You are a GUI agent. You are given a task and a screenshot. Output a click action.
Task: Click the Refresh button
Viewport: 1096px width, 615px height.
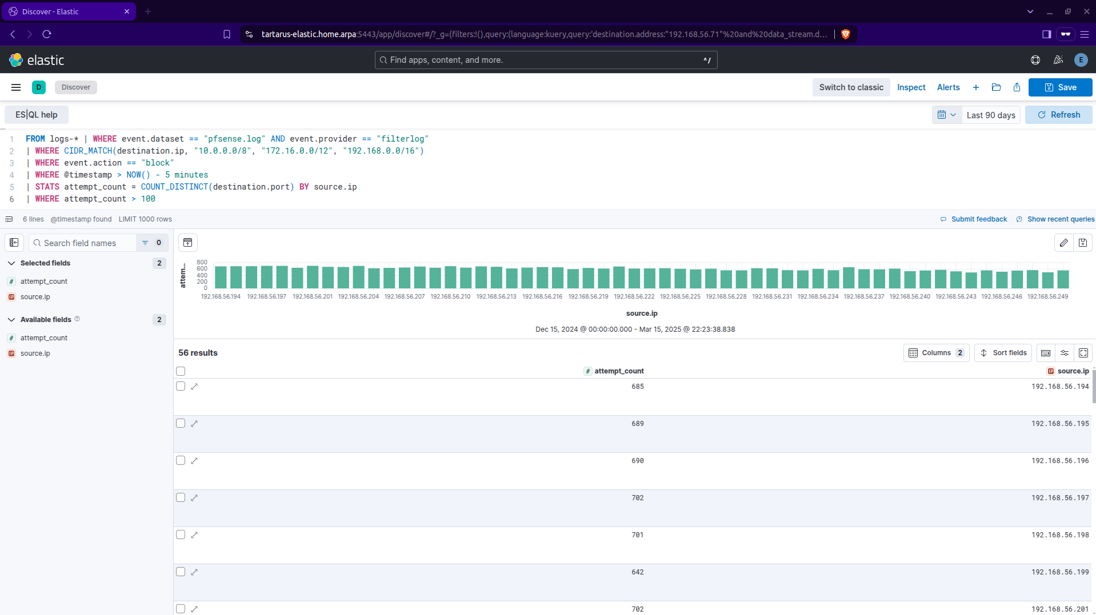[1058, 115]
